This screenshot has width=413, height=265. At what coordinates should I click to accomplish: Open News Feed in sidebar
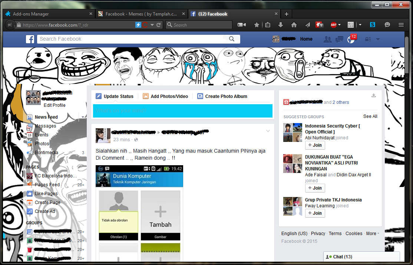click(46, 117)
